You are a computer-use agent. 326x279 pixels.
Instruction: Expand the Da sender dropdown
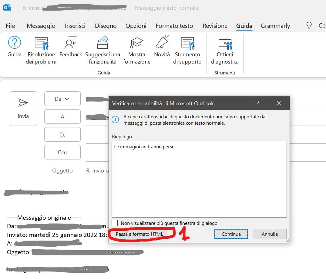click(x=62, y=99)
